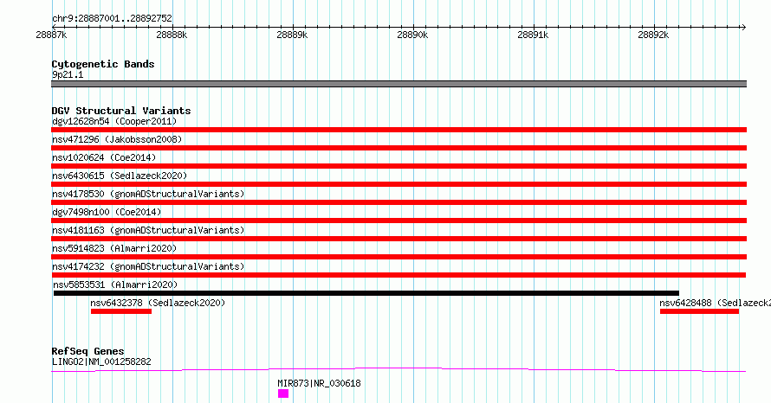This screenshot has height=403, width=771.
Task: Click nsv5853531 (Almarri2020) variant label
Action: point(115,285)
